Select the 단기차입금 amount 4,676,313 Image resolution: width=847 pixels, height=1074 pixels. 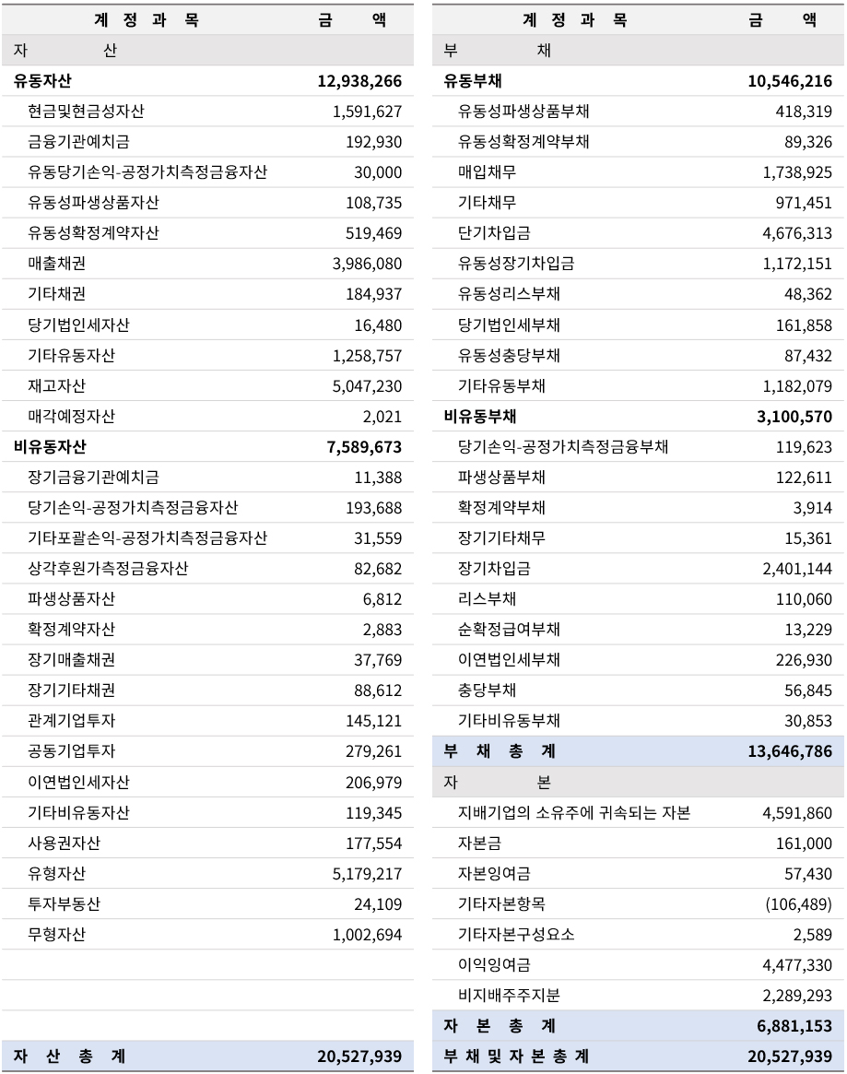point(797,233)
